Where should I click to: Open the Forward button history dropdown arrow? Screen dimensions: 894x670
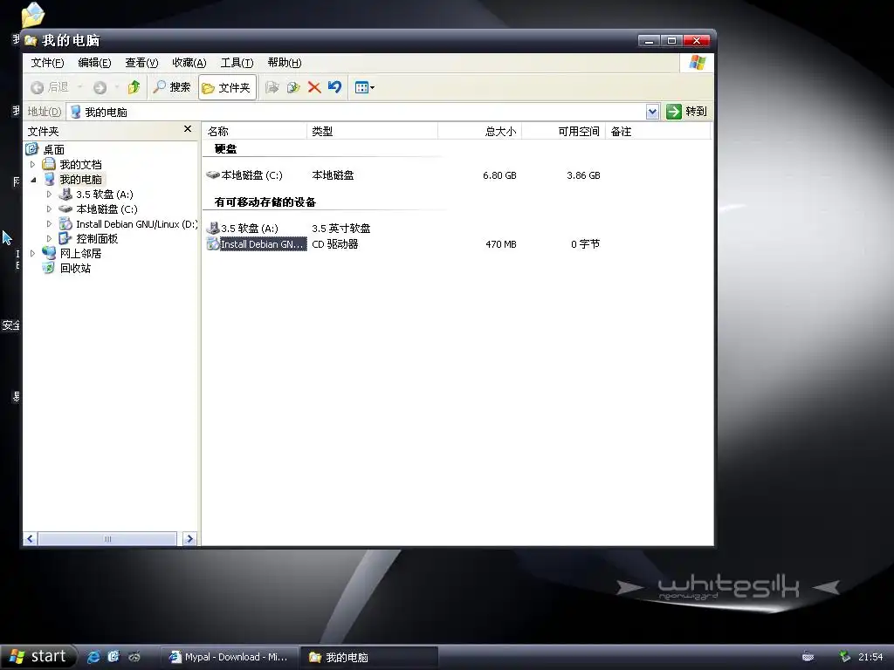click(x=116, y=87)
